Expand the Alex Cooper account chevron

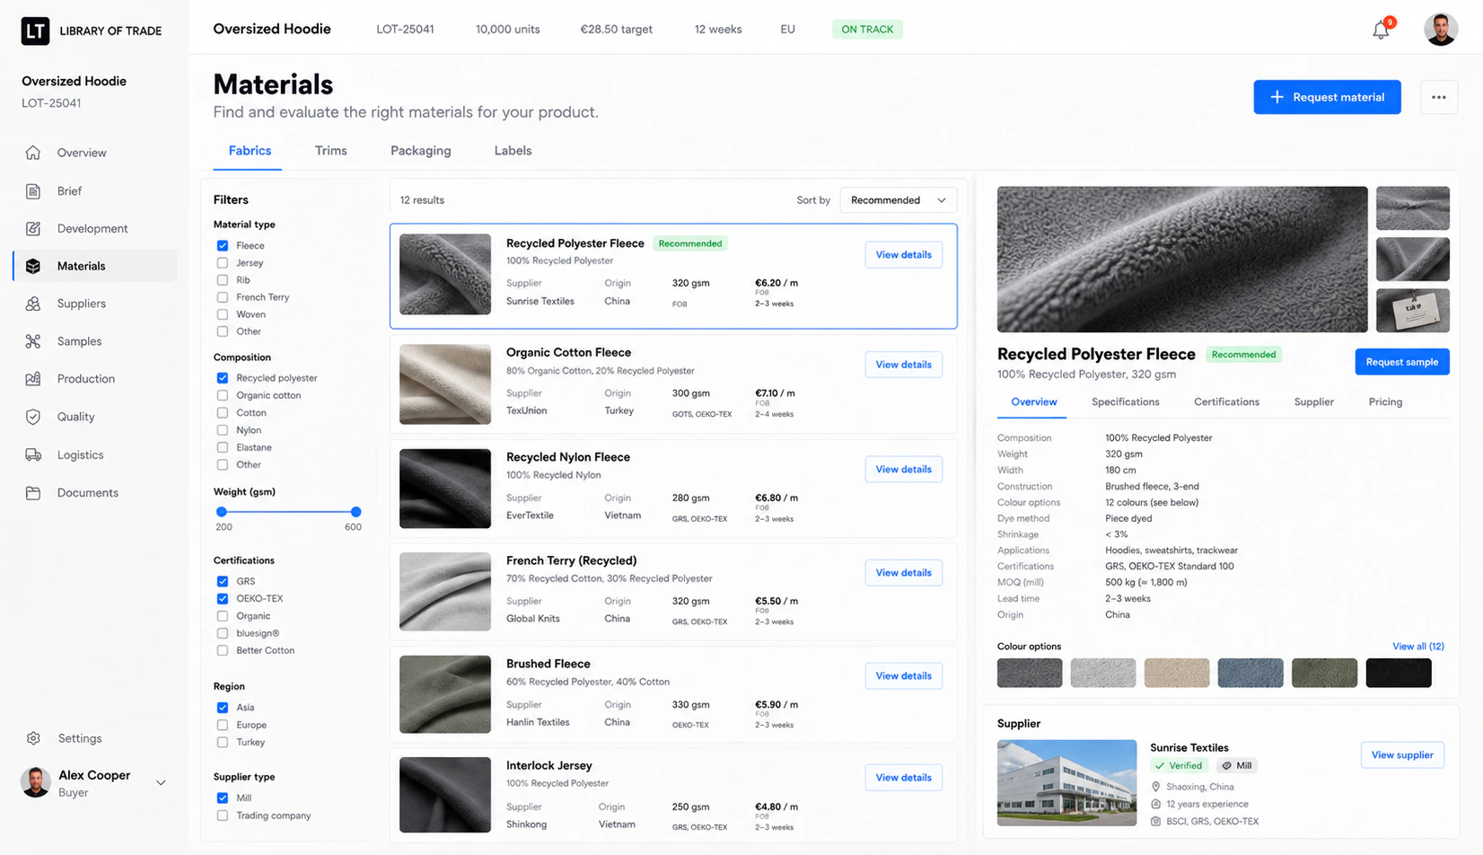(161, 782)
